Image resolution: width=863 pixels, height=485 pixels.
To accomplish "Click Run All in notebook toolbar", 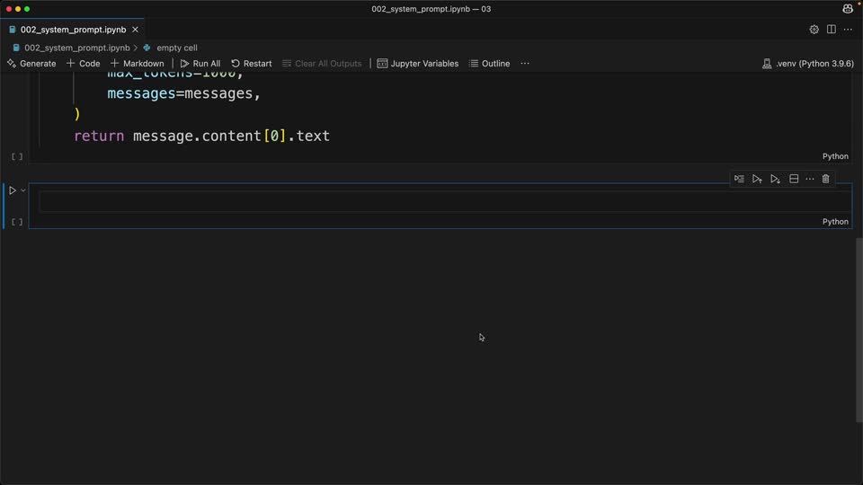I will click(200, 64).
